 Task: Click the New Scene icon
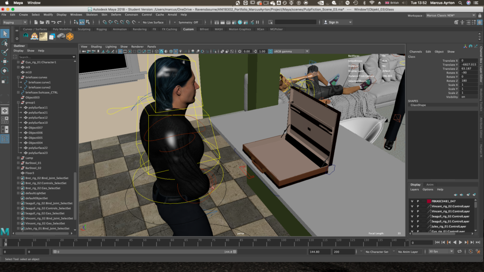pos(36,22)
